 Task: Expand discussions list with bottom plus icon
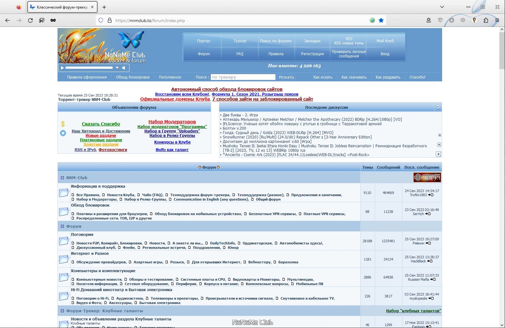[438, 154]
